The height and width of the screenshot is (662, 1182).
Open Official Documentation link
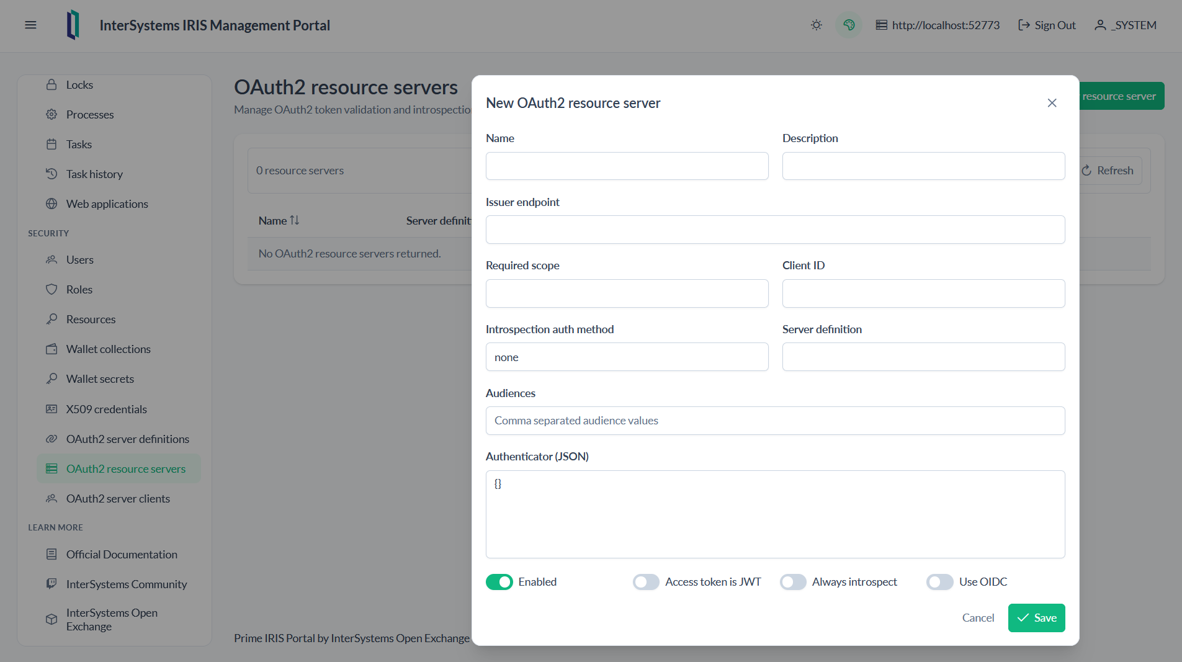tap(119, 554)
